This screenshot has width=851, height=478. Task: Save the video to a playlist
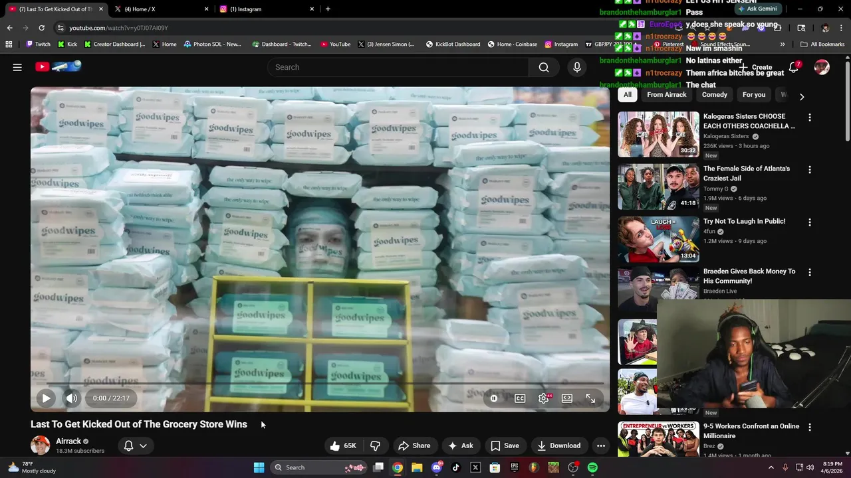click(505, 445)
